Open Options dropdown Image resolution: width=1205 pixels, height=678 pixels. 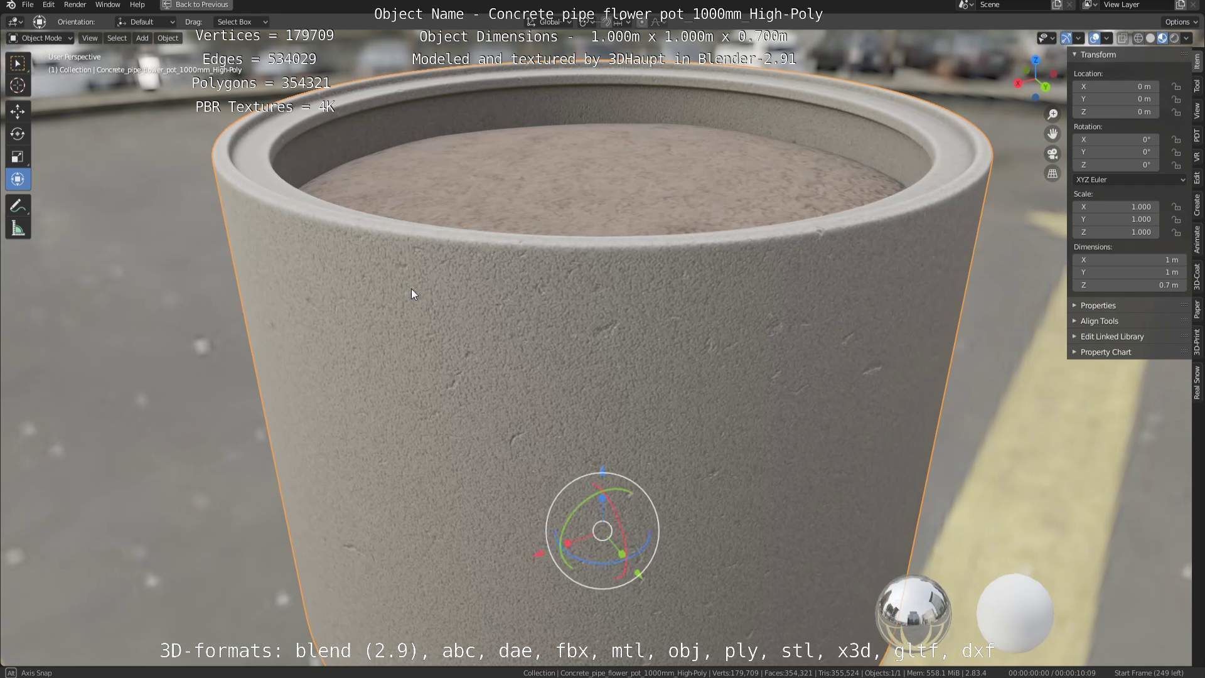coord(1181,22)
